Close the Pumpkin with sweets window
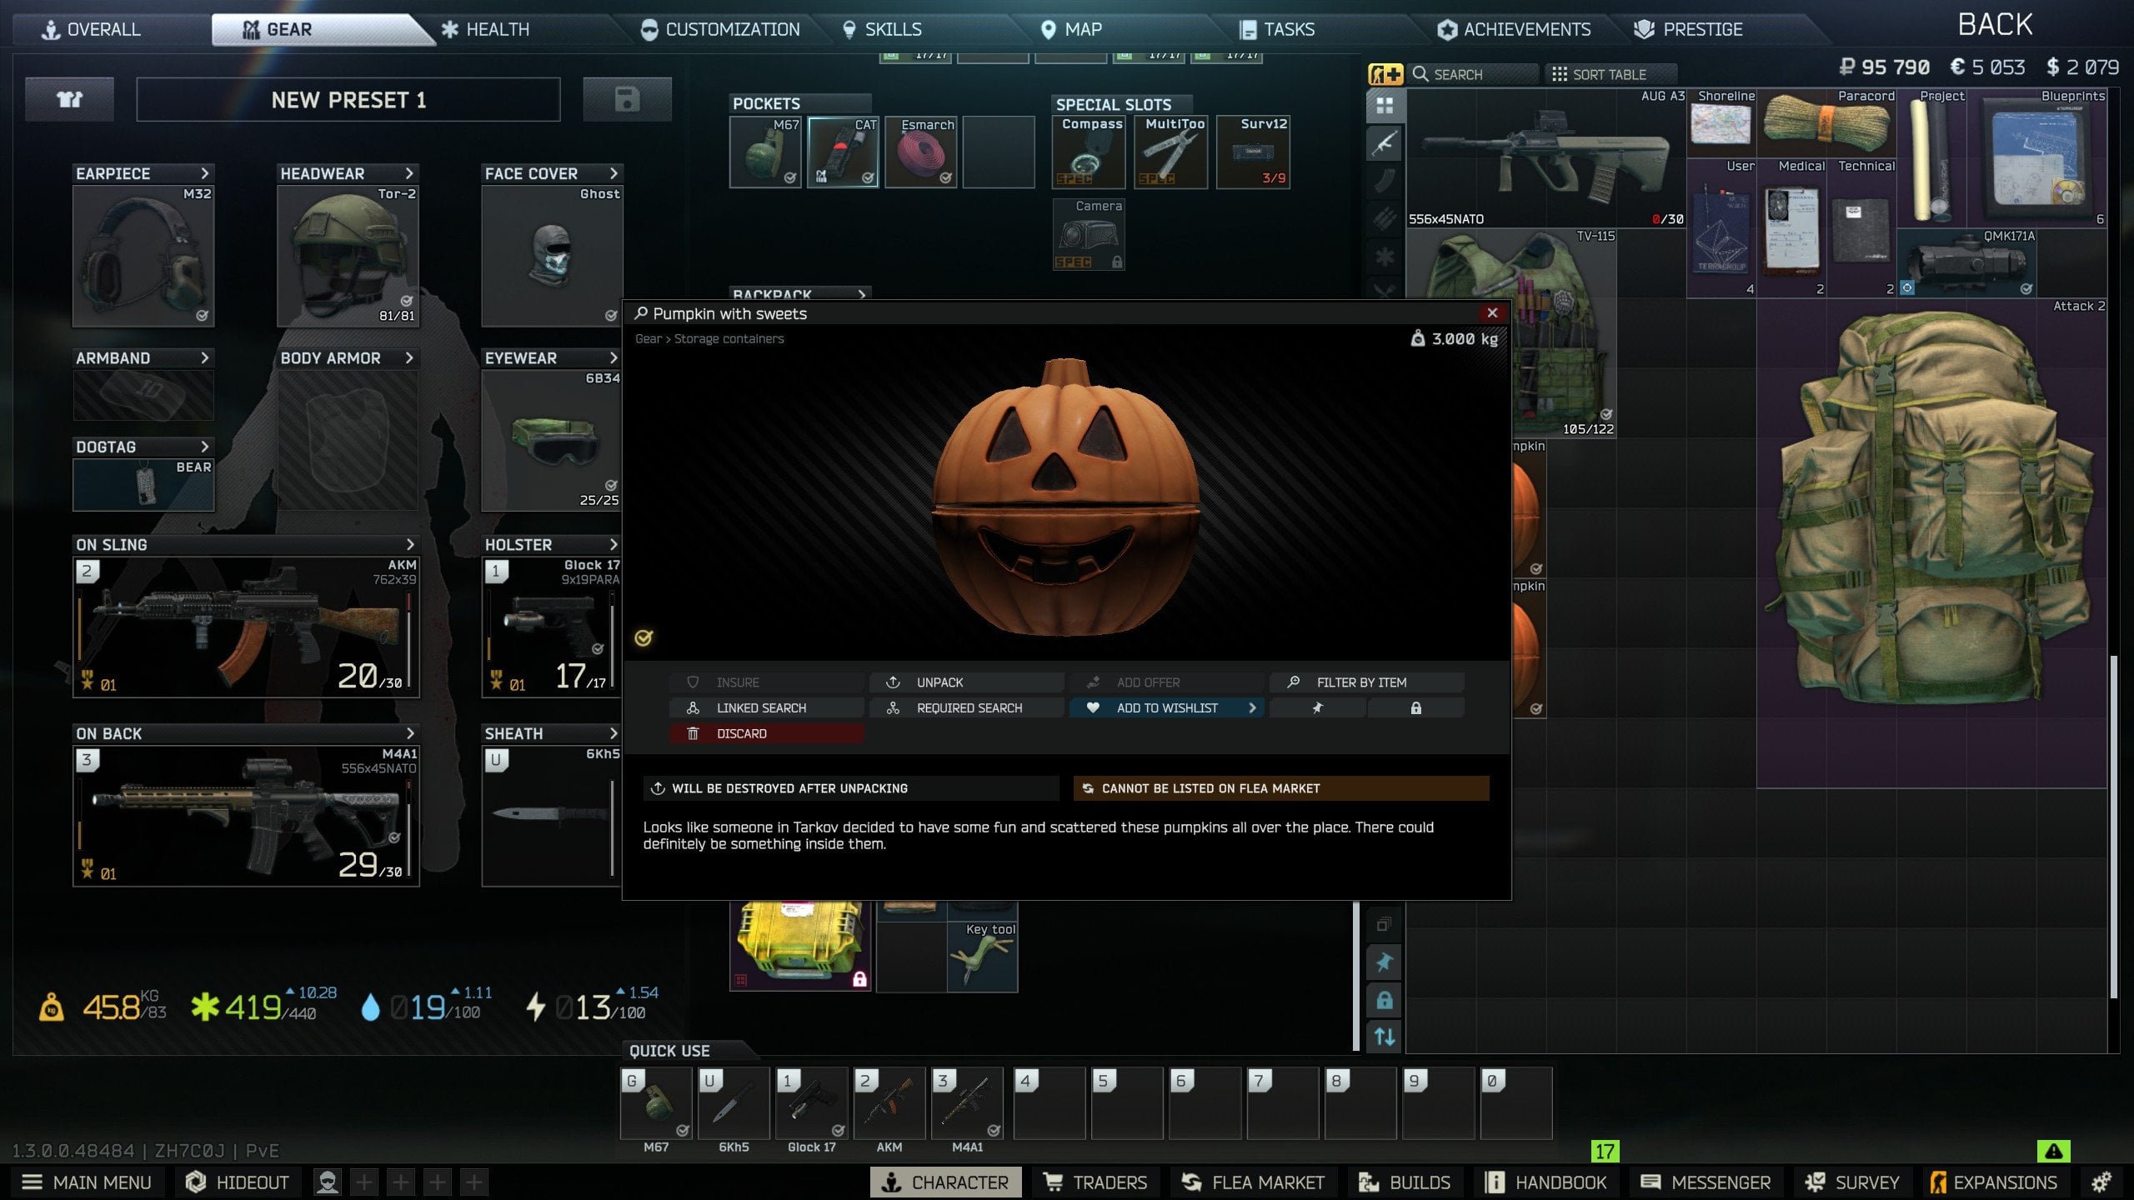Image resolution: width=2134 pixels, height=1200 pixels. (x=1492, y=312)
